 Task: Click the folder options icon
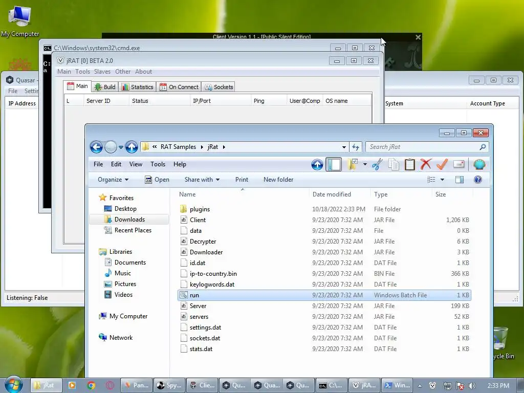coord(352,164)
